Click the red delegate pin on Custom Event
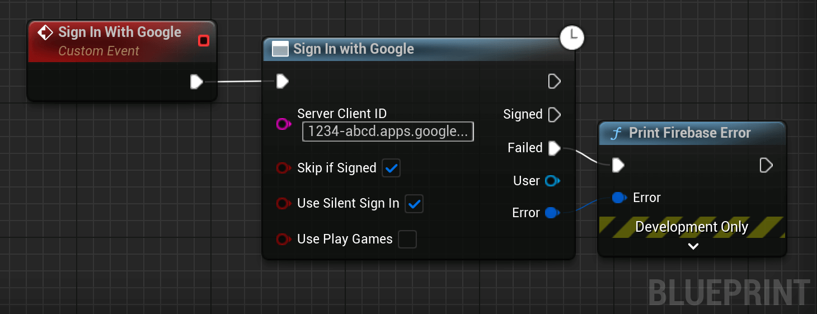Viewport: 817px width, 314px height. [x=204, y=40]
